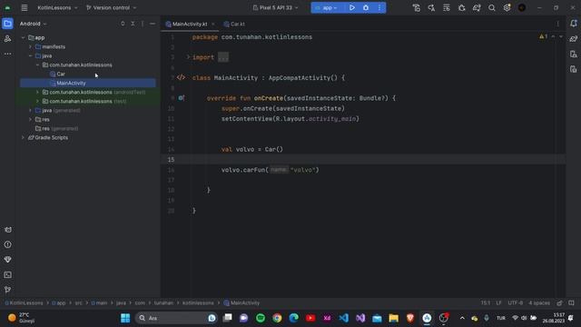Open Windows Start menu
This screenshot has width=581, height=327.
point(125,318)
